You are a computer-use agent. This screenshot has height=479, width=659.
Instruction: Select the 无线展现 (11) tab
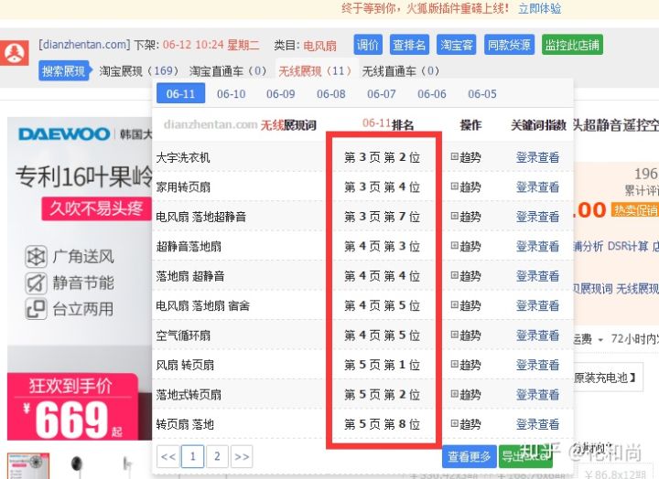(315, 71)
